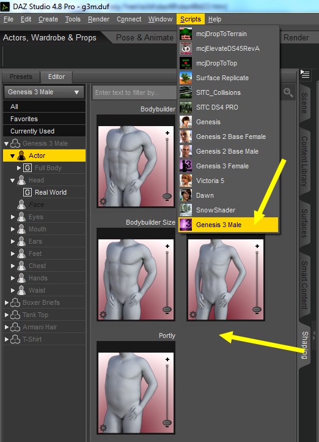Open the File menu

tap(9, 19)
